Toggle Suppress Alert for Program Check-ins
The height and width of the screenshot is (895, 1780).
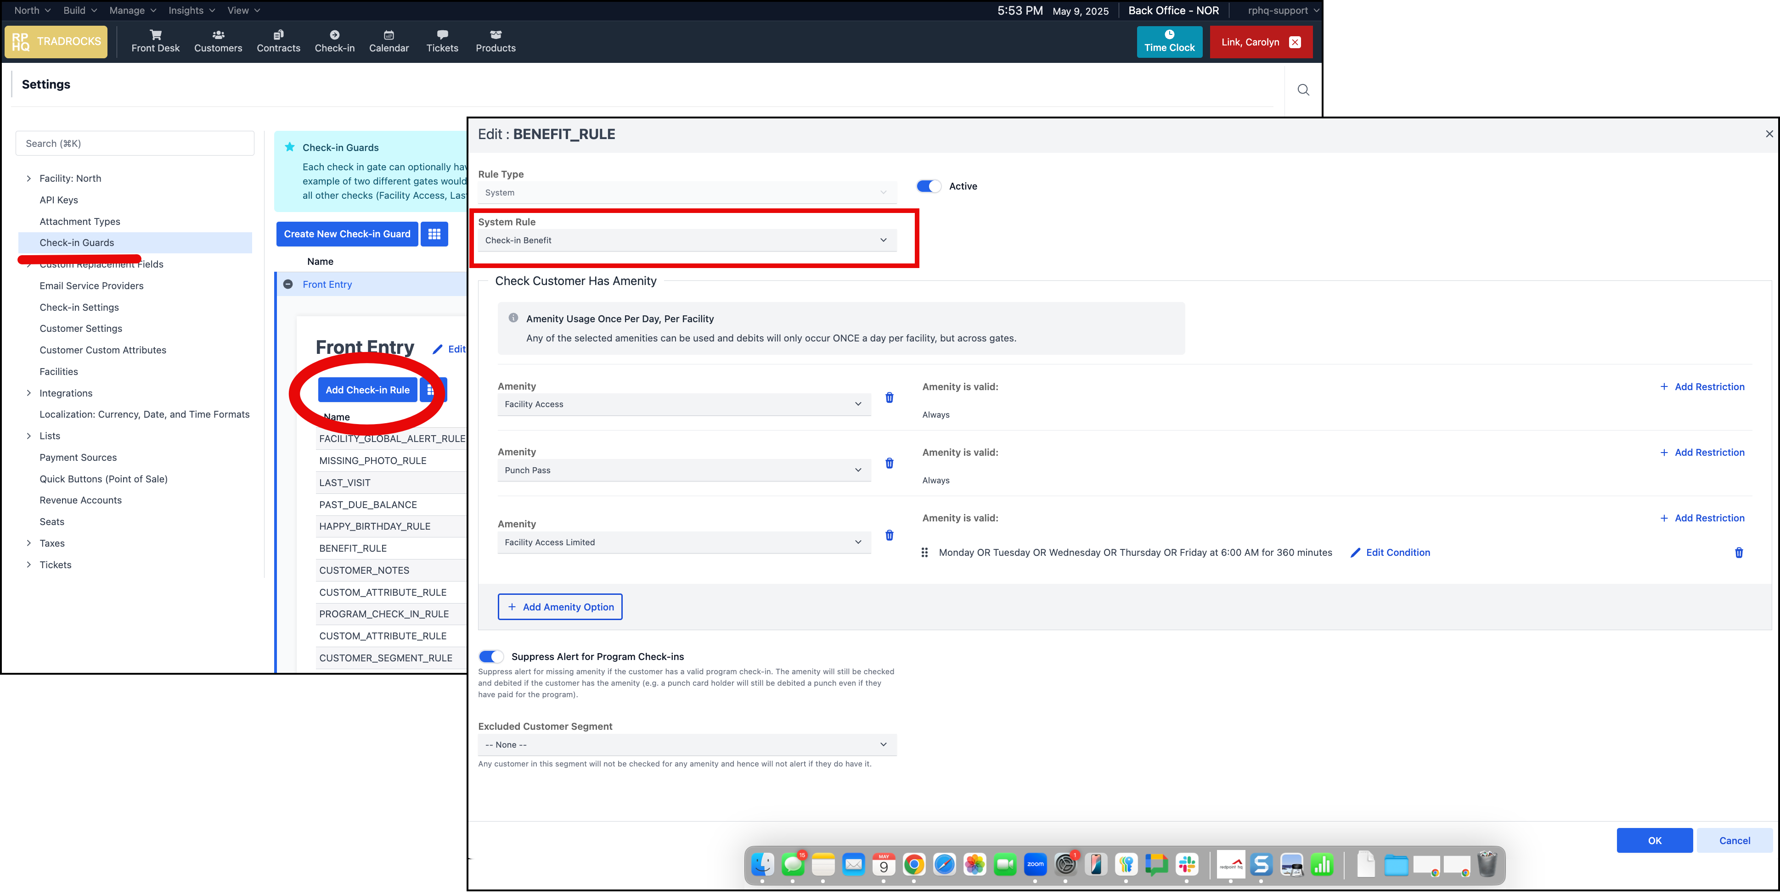point(491,657)
